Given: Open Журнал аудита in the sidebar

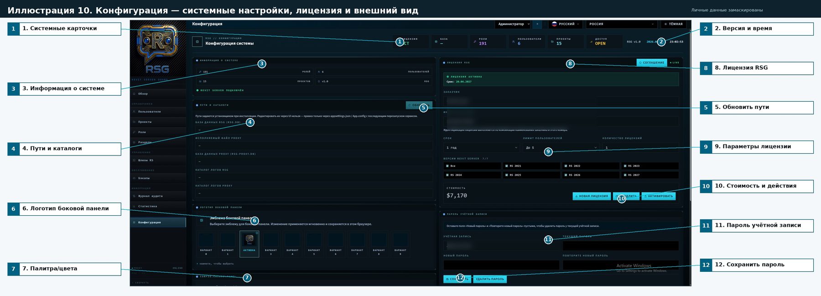Looking at the screenshot, I should tap(158, 196).
